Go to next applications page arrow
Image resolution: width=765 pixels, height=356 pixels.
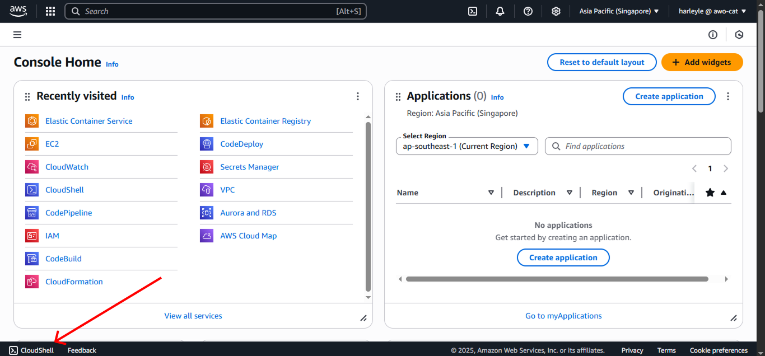click(726, 168)
